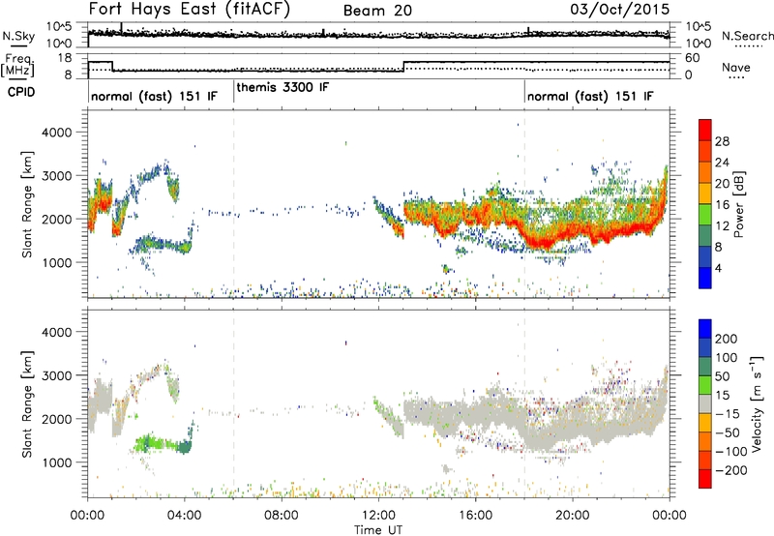Click the '4000' tick in the Power panel

pyautogui.click(x=57, y=132)
